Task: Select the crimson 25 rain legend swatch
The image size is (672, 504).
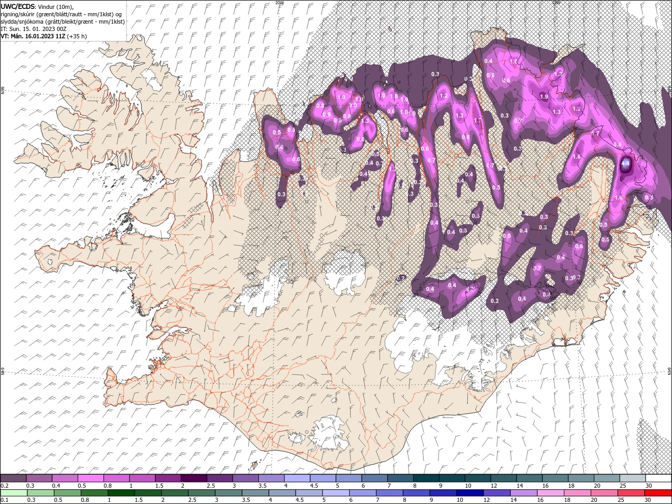Action: [x=631, y=493]
